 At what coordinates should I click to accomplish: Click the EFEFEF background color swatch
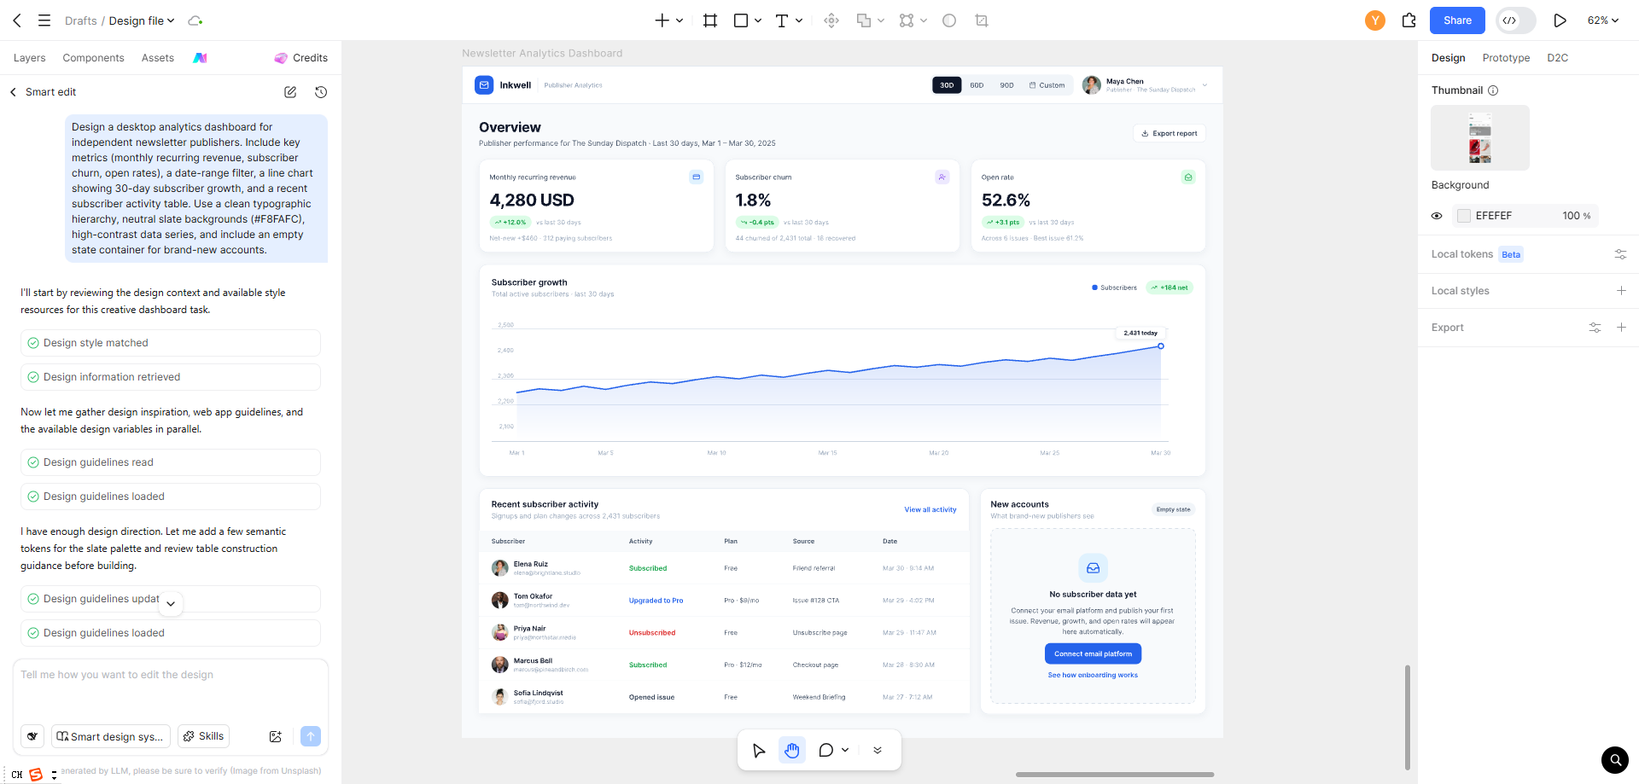(x=1464, y=216)
